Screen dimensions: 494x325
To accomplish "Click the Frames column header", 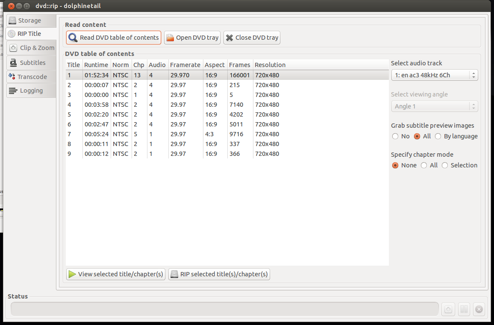I will [239, 65].
